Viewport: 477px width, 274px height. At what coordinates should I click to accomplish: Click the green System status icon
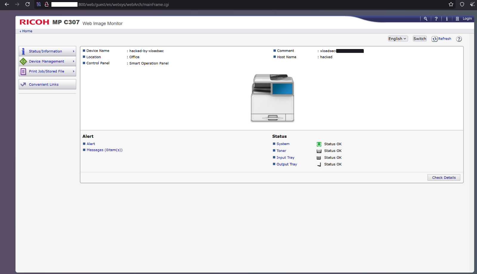coord(319,144)
